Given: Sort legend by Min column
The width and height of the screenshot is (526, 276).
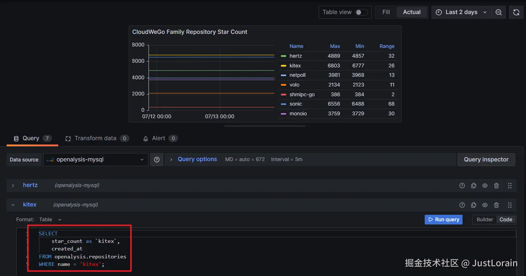Looking at the screenshot, I should pyautogui.click(x=359, y=46).
